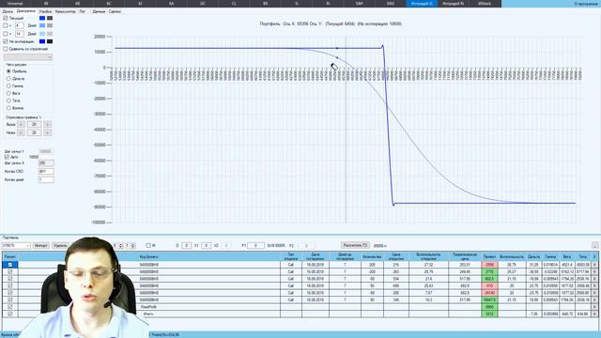This screenshot has height=338, width=601.
Task: Click the Удалить button
Action: click(60, 245)
